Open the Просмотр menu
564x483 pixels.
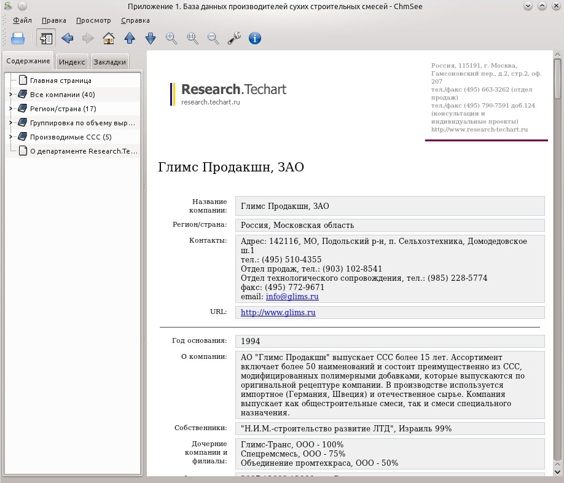click(x=93, y=20)
